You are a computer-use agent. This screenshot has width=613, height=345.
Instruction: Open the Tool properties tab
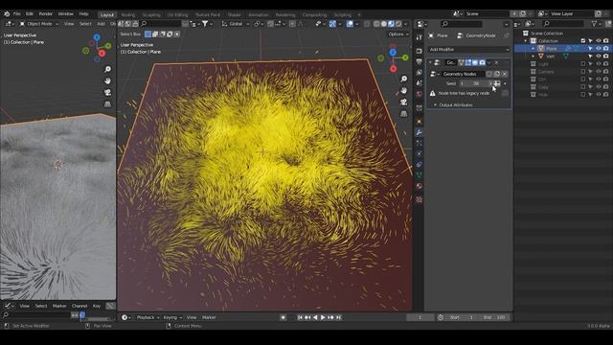point(420,37)
